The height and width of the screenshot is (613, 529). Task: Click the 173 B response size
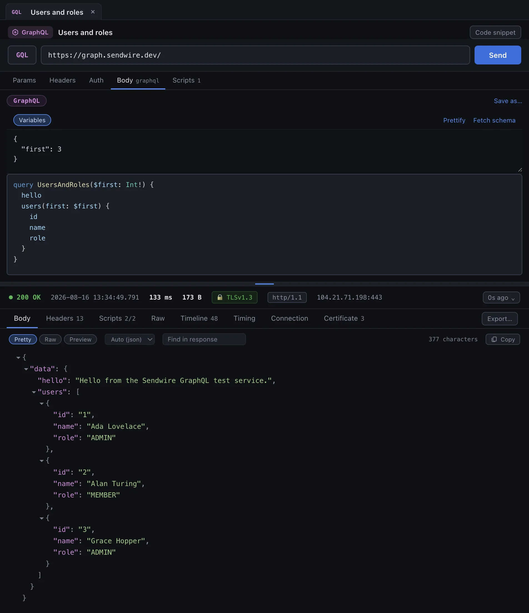click(192, 297)
